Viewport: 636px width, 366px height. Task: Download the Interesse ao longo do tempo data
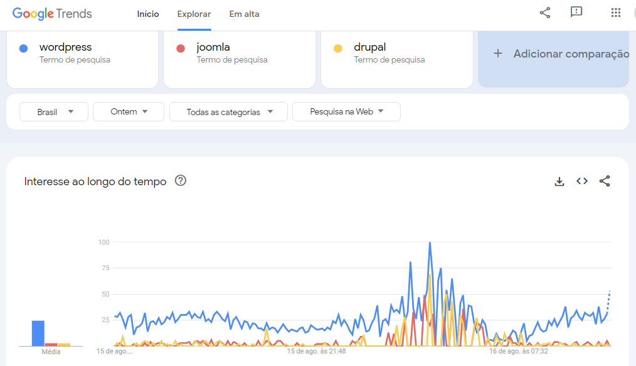(x=559, y=181)
